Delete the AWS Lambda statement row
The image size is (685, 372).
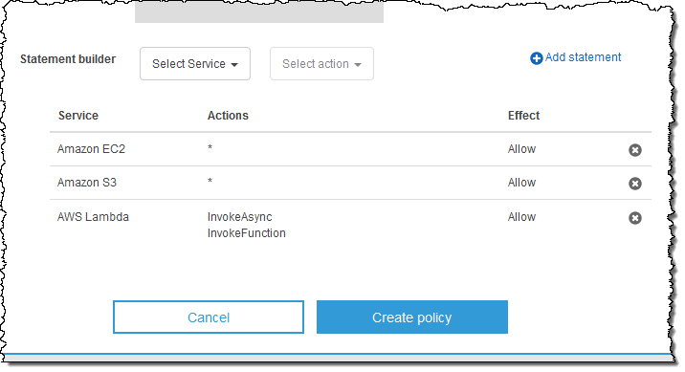click(x=634, y=218)
